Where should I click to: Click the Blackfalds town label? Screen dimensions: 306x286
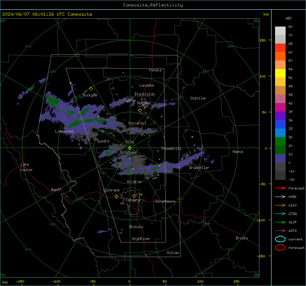pyautogui.click(x=144, y=94)
